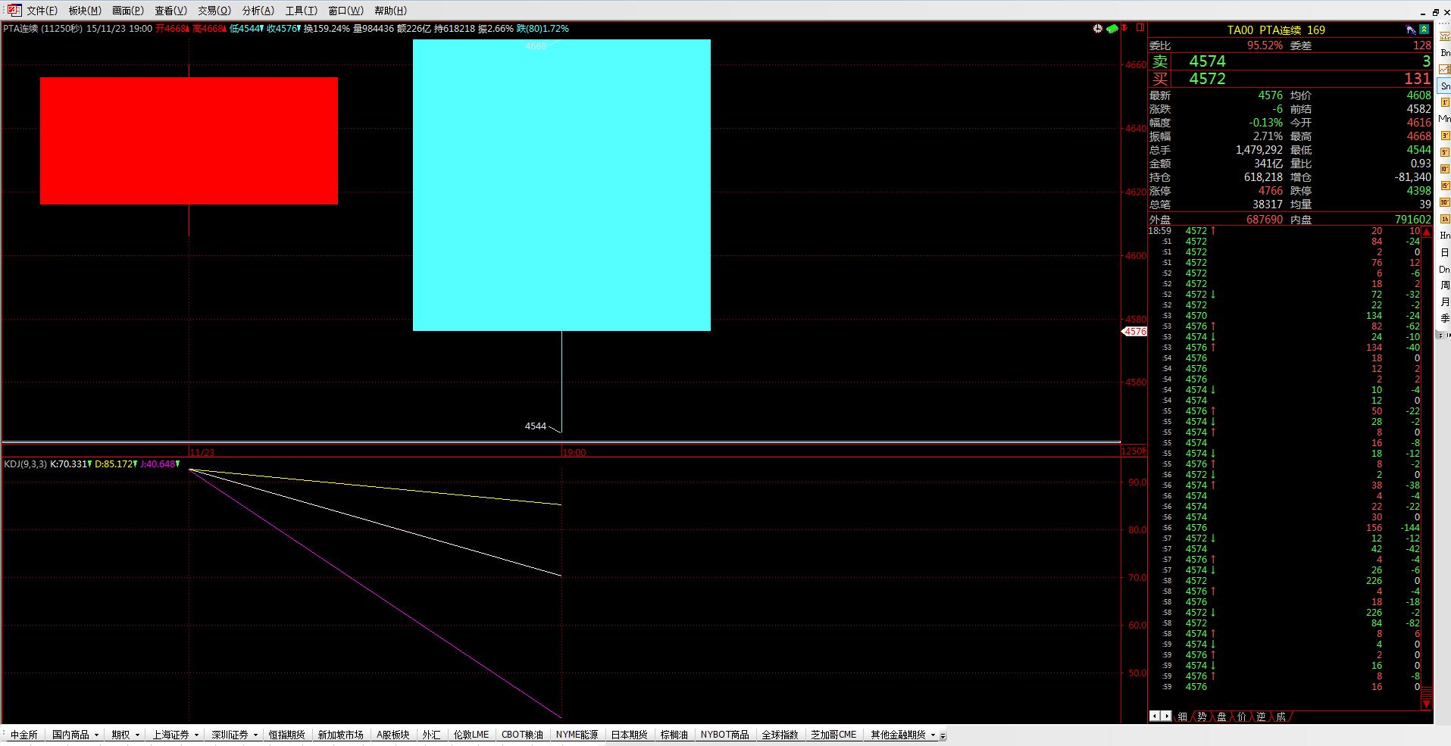This screenshot has width=1451, height=746.
Task: Open the 画面(P) menu
Action: (128, 11)
